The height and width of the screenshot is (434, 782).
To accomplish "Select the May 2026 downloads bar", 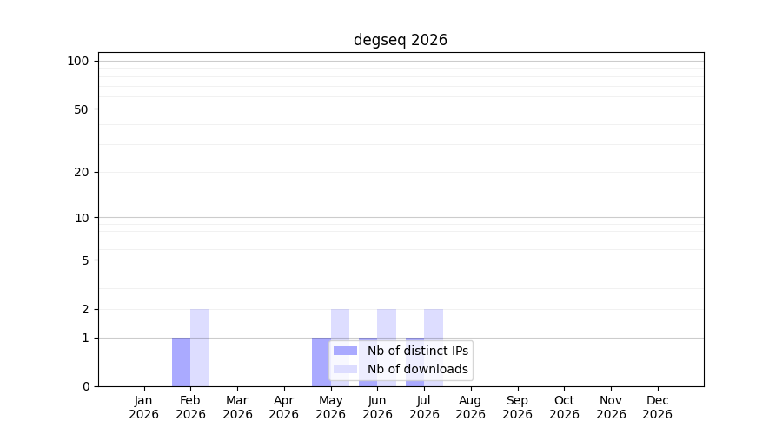I will (340, 348).
